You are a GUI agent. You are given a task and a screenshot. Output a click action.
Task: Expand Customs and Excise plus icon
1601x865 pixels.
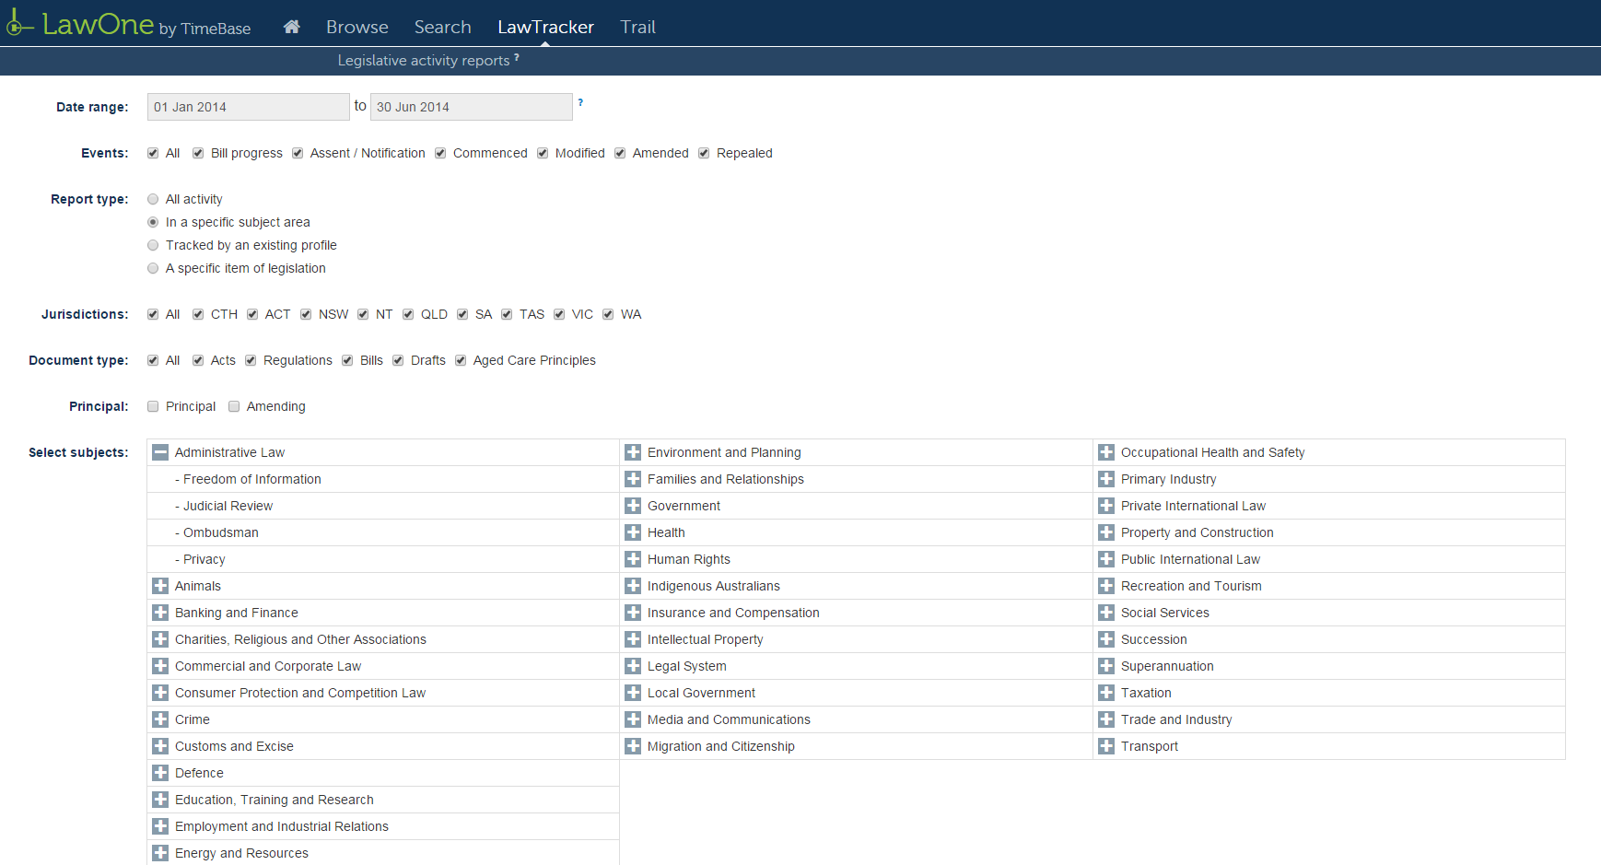pyautogui.click(x=160, y=746)
